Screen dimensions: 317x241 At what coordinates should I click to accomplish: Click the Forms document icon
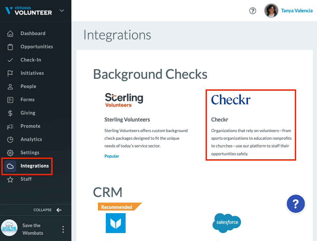pos(10,100)
